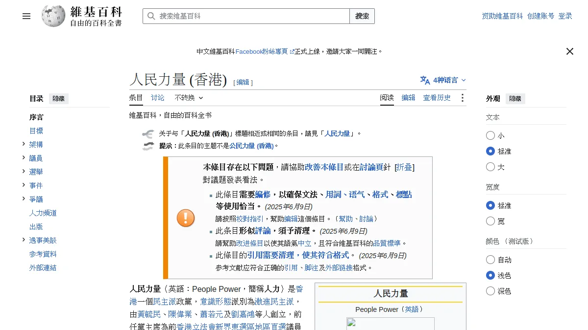Screen dimensions: 588x330
Task: Open the main menu hamburger icon
Action: pos(26,16)
